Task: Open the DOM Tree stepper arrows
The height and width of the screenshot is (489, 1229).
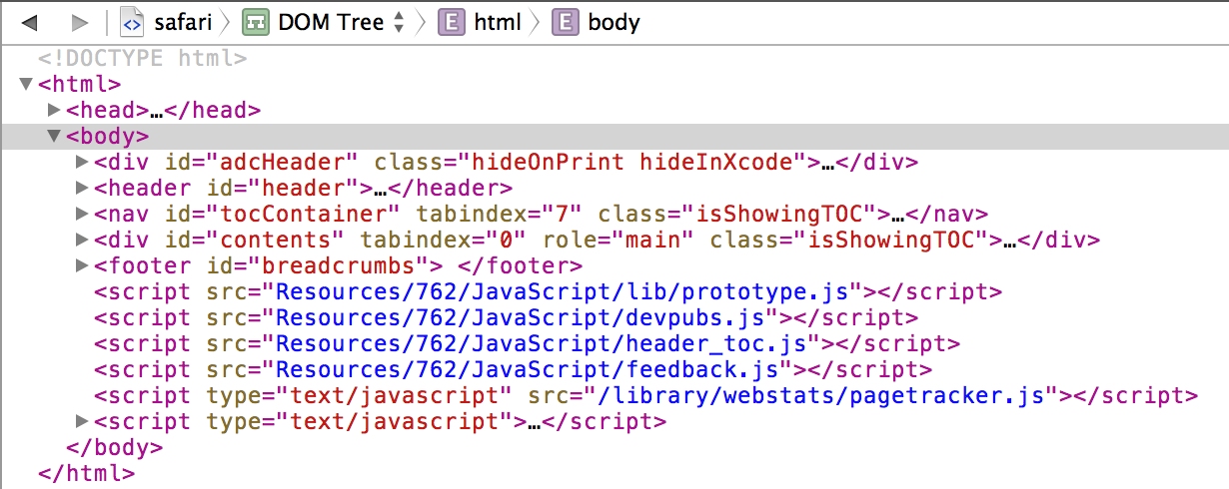Action: pos(399,22)
